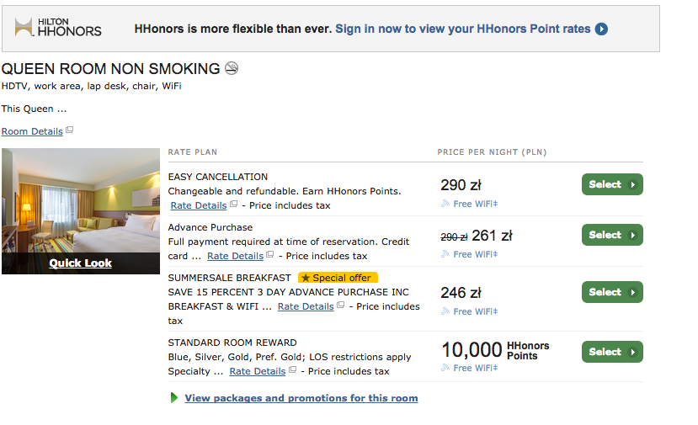Open Rate Details for Standard Room Reward
The image size is (698, 425).
coord(258,372)
